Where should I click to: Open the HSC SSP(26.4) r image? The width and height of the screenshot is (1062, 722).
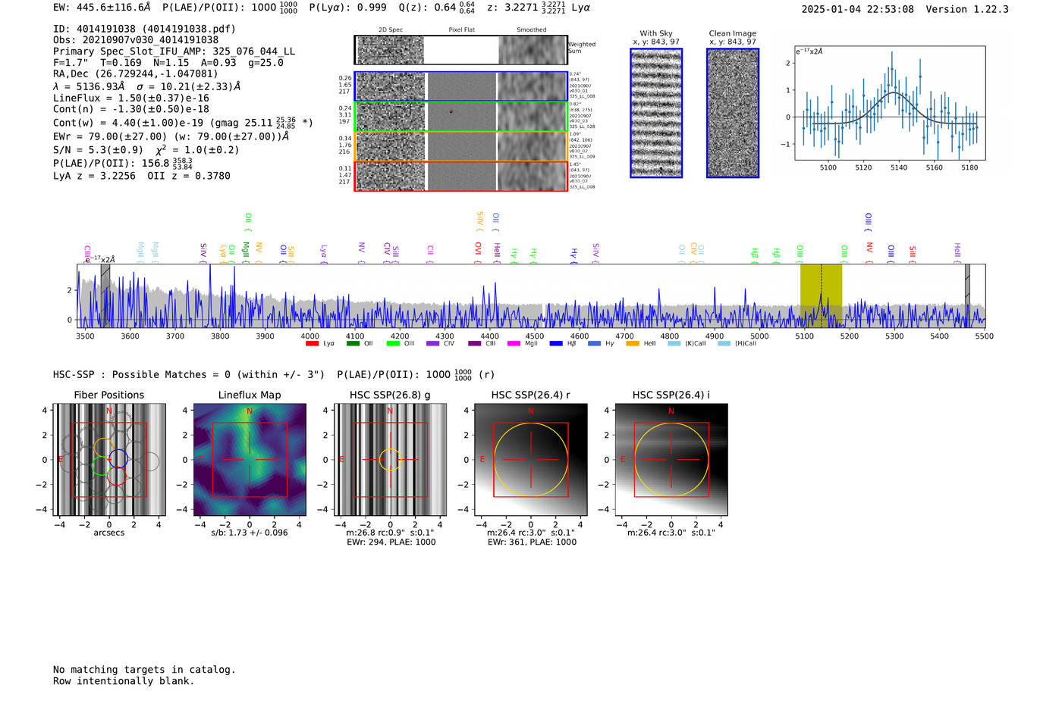(531, 460)
